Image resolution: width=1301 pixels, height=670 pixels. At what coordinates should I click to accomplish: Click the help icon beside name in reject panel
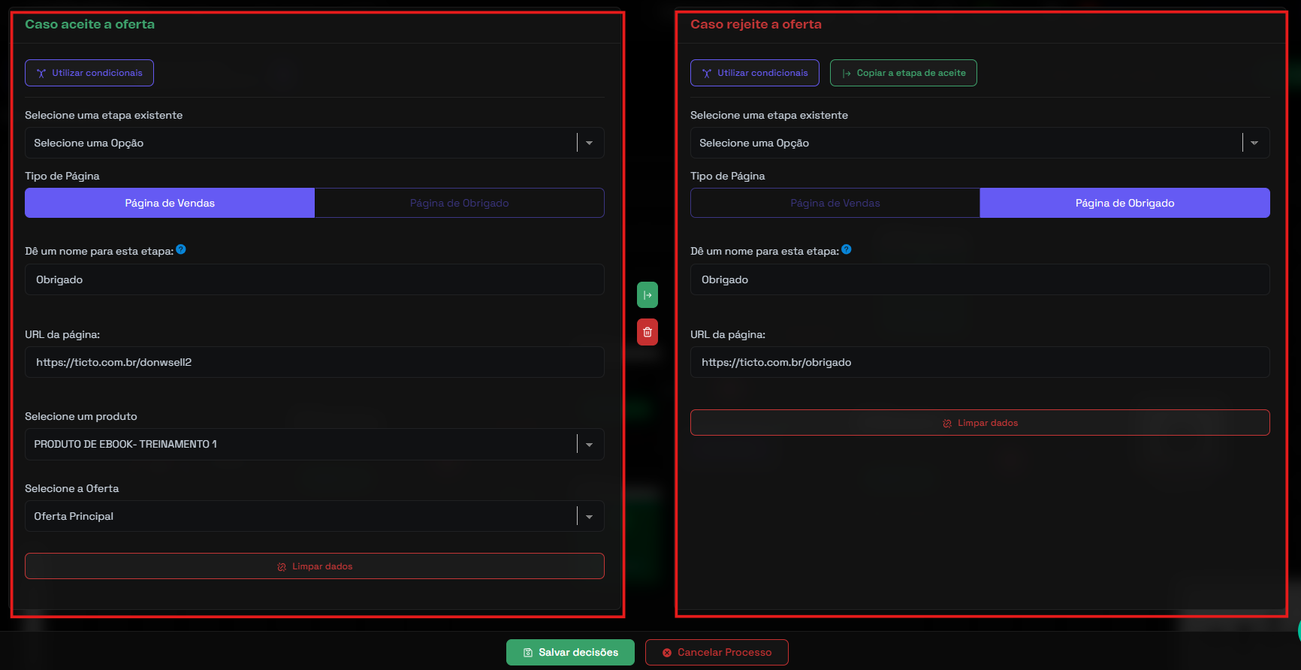pos(847,250)
